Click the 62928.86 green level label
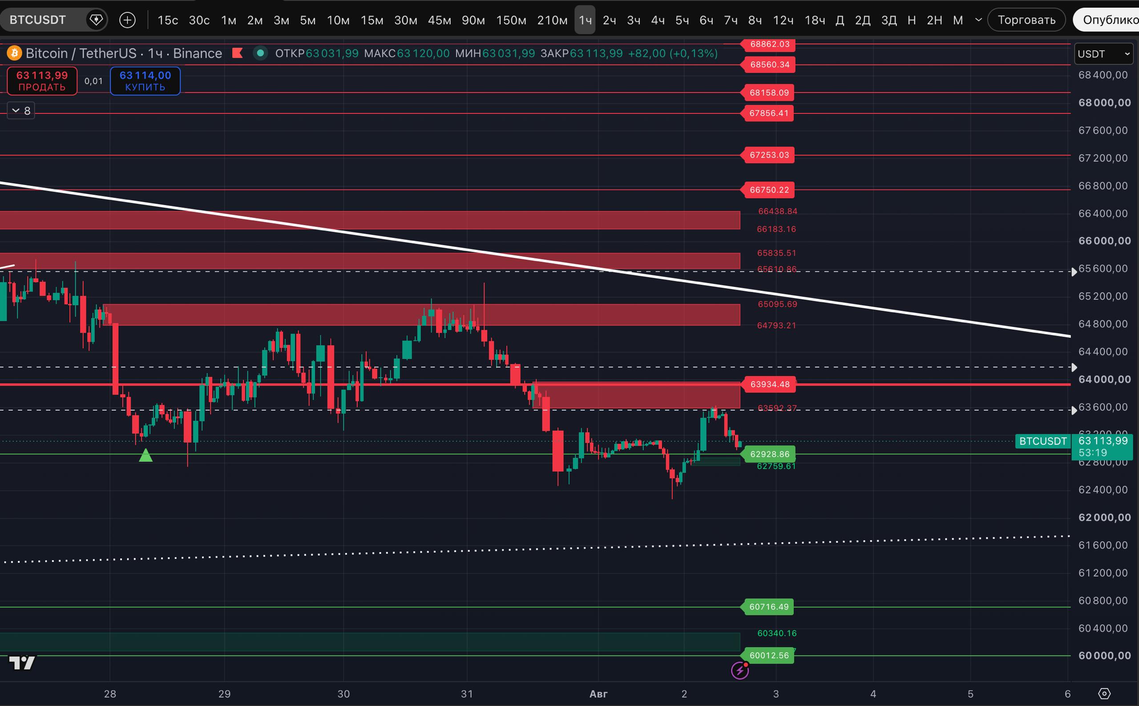 pyautogui.click(x=769, y=454)
